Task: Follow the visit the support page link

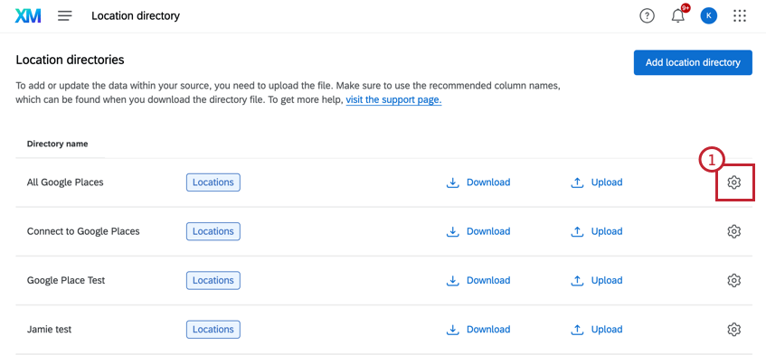Action: [x=393, y=100]
